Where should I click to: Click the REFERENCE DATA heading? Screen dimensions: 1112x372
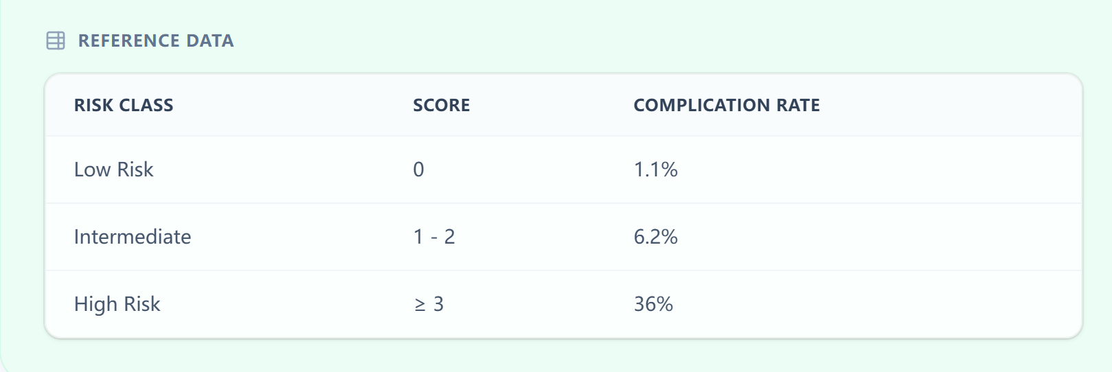tap(155, 40)
